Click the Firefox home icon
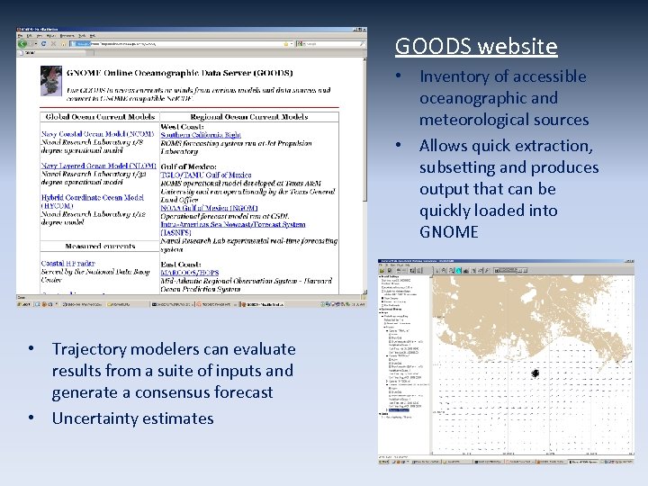Viewport: 648px width, 486px height. [63, 43]
